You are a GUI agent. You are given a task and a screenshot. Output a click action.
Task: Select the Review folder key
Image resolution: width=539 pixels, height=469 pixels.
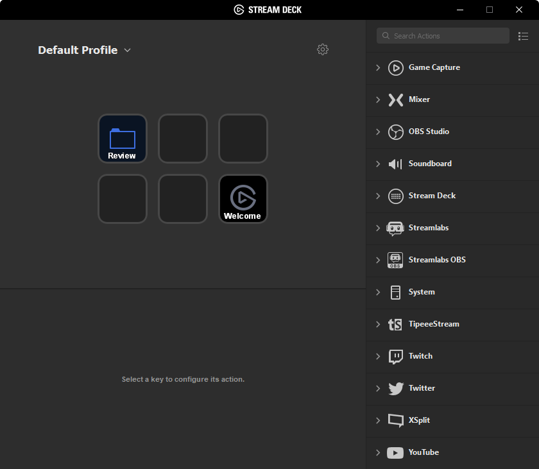pos(123,139)
